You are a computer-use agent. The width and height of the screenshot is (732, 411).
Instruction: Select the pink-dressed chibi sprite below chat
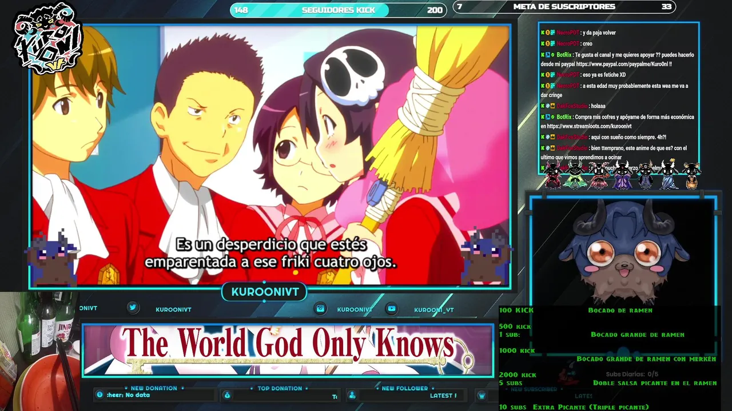599,175
